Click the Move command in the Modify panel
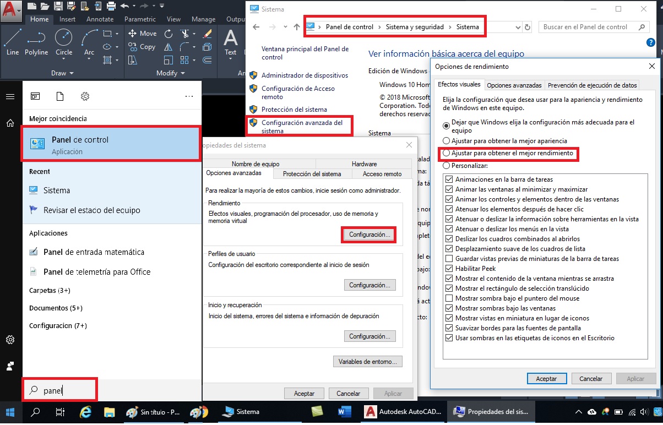This screenshot has height=425, width=663. (x=142, y=33)
